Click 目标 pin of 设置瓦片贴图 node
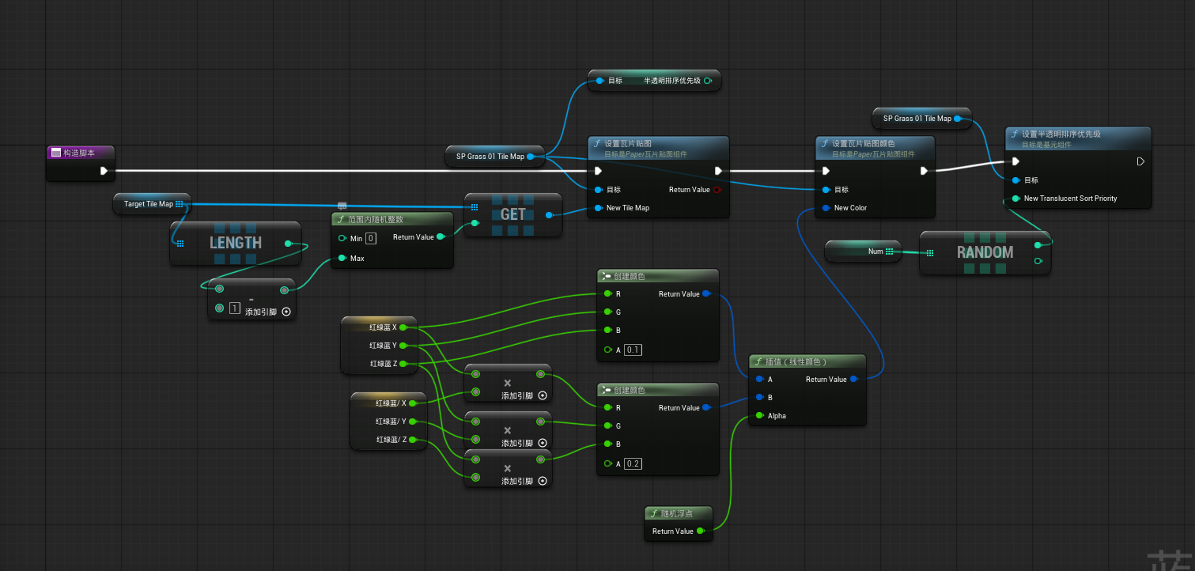Screen dimensions: 1195x571 599,190
